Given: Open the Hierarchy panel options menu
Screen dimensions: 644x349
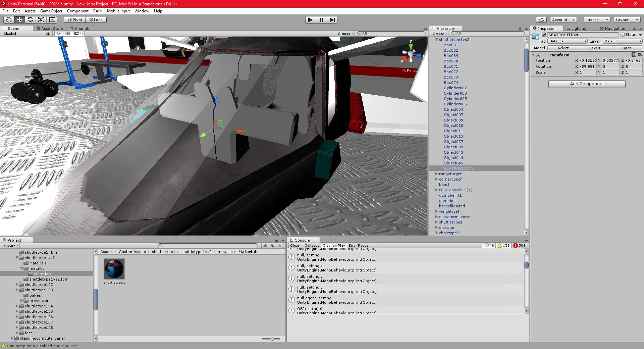Looking at the screenshot, I should tap(525, 29).
